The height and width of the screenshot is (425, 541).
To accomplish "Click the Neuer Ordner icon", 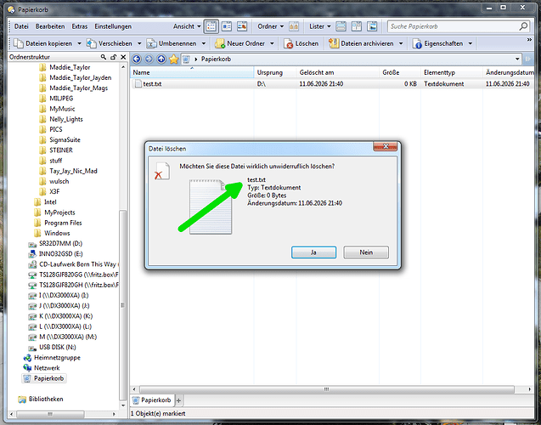I will pos(220,43).
